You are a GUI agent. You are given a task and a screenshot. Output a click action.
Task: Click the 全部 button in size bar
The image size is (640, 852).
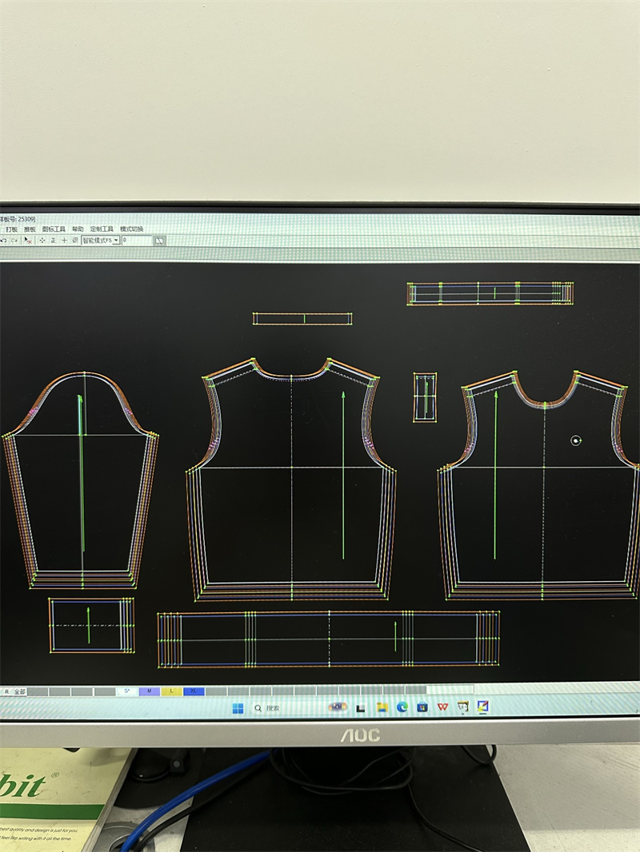coord(19,691)
